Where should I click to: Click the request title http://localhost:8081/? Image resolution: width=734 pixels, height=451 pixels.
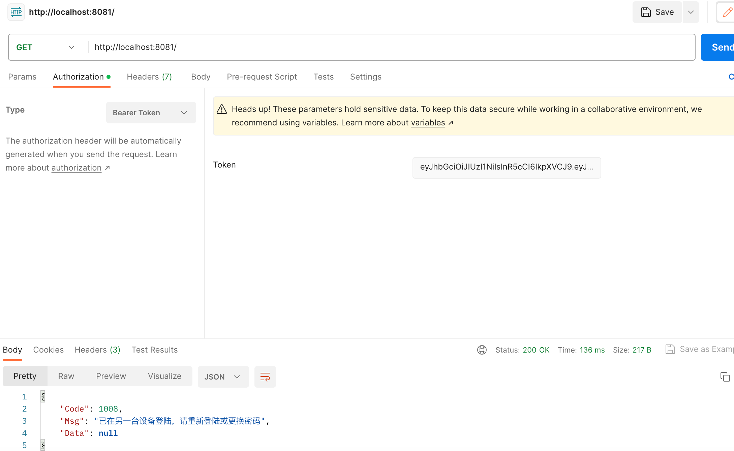(72, 12)
